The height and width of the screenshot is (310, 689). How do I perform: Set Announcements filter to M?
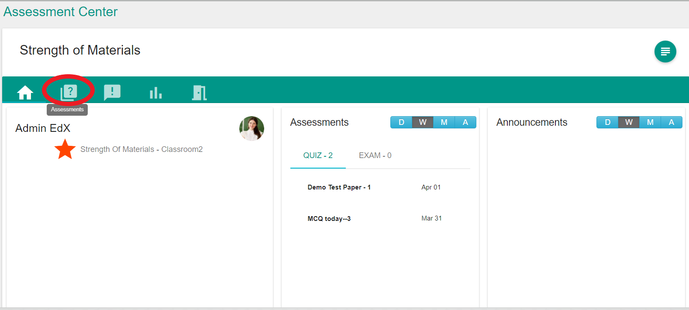650,122
